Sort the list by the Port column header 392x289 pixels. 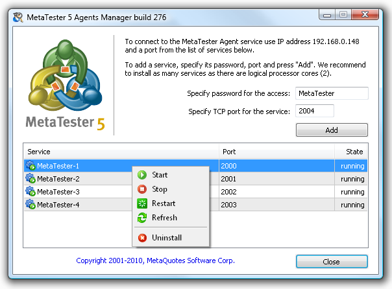pyautogui.click(x=276, y=152)
